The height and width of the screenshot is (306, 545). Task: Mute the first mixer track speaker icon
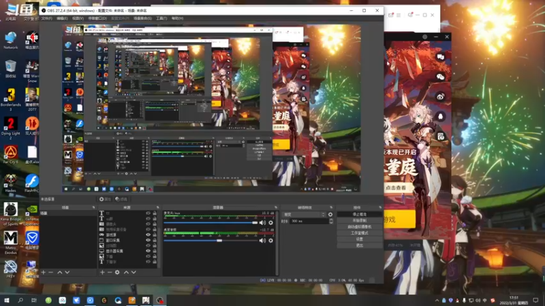pos(262,223)
